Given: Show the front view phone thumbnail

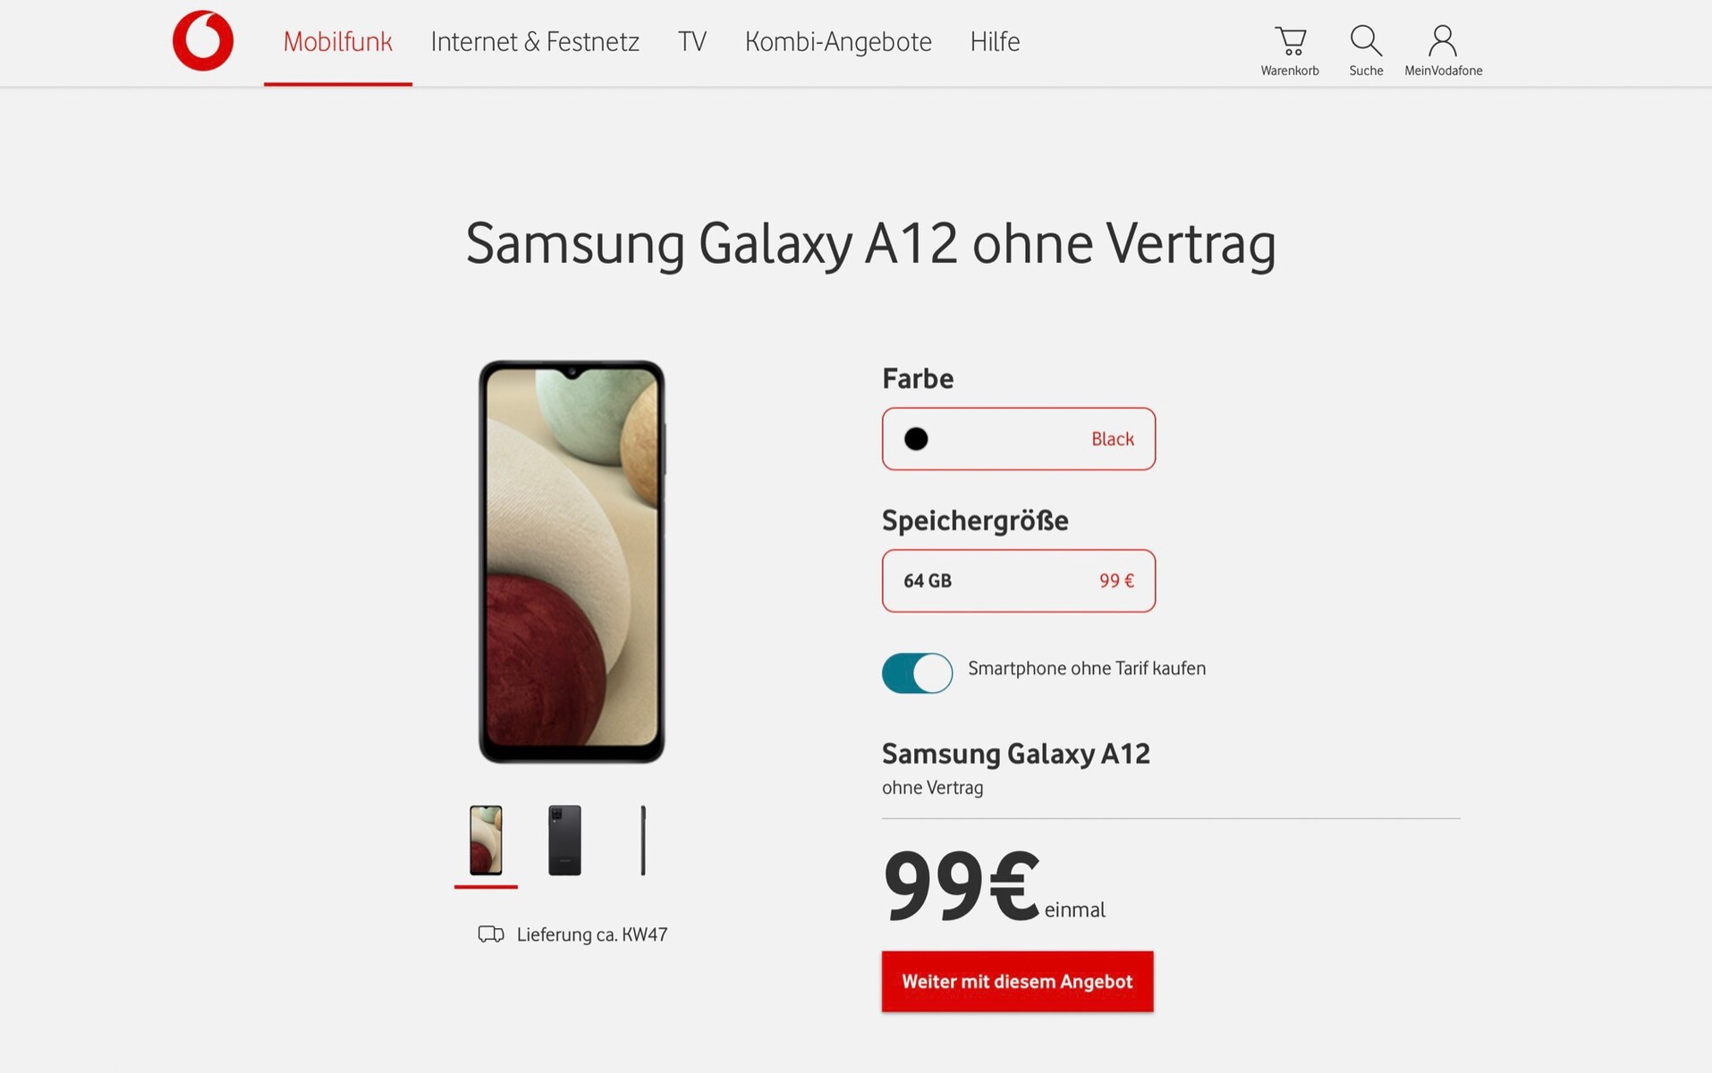Looking at the screenshot, I should click(x=486, y=841).
